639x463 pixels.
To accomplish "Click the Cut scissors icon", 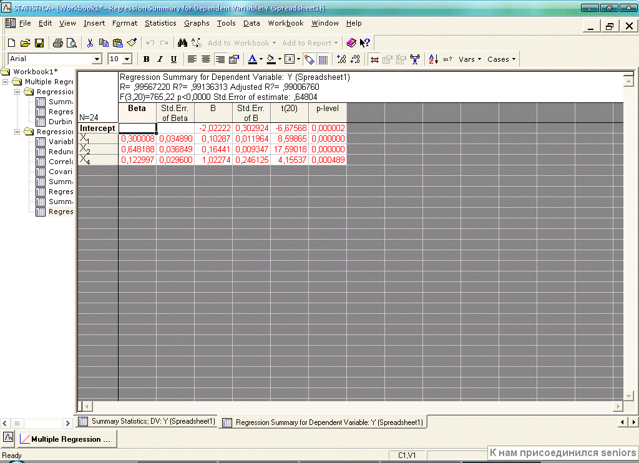I will (90, 43).
